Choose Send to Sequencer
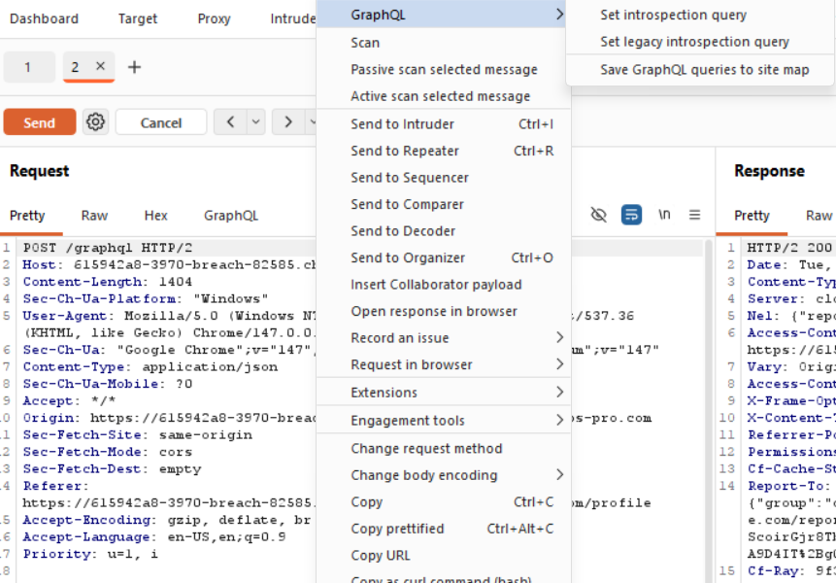Screen dimensions: 836x583 [x=442, y=178]
